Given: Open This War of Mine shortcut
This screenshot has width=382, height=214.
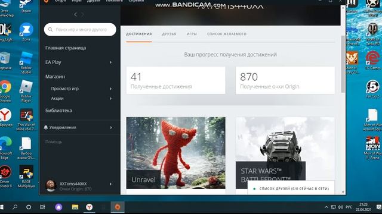Looking at the screenshot, I should tap(26, 119).
